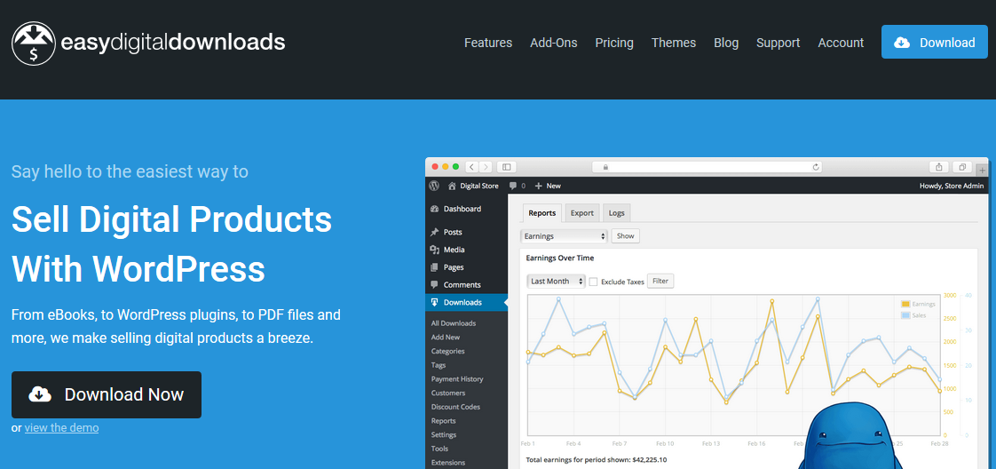Screen dimensions: 996x469
Task: Click the yellow minimize dot in the browser mockup
Action: (446, 166)
